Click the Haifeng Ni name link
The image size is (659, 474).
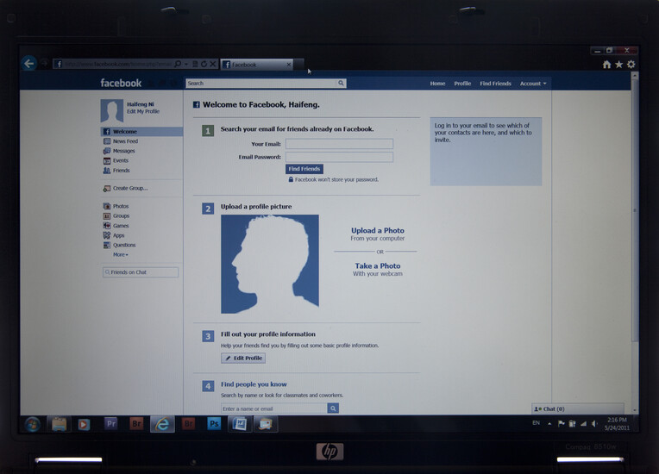[141, 104]
